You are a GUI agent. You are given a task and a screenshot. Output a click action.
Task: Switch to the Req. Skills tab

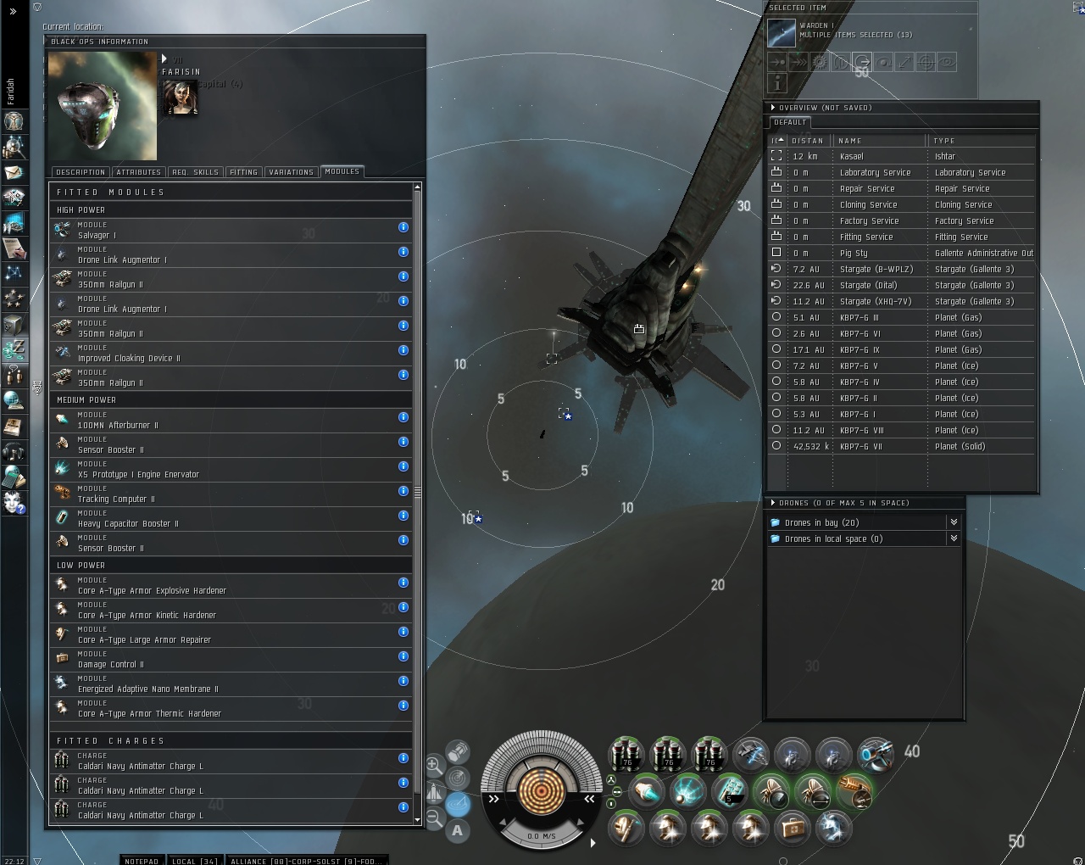point(195,172)
